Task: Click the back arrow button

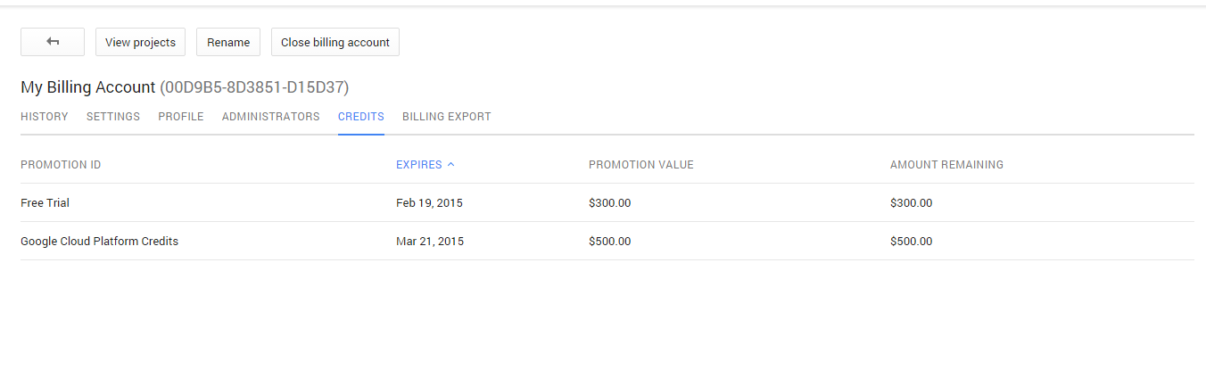Action: tap(53, 42)
